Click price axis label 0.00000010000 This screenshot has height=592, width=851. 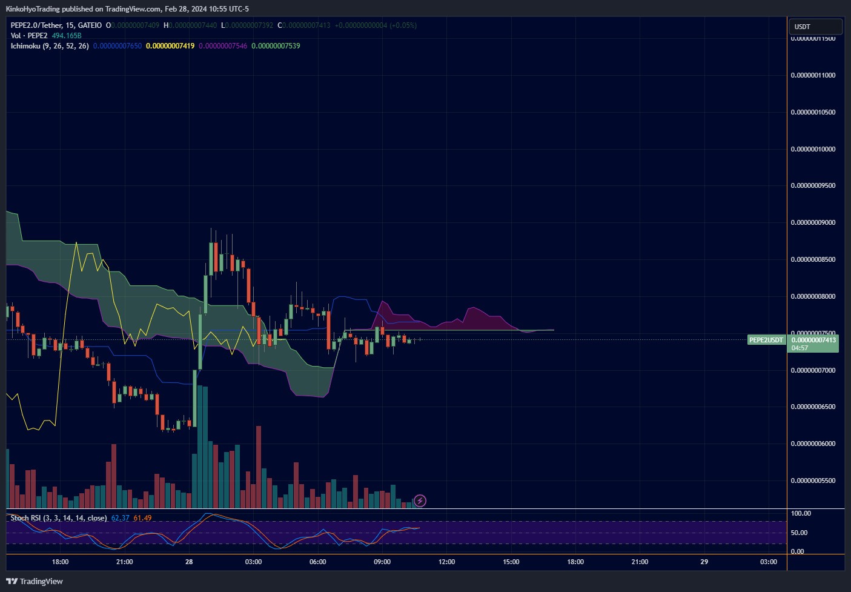click(813, 149)
